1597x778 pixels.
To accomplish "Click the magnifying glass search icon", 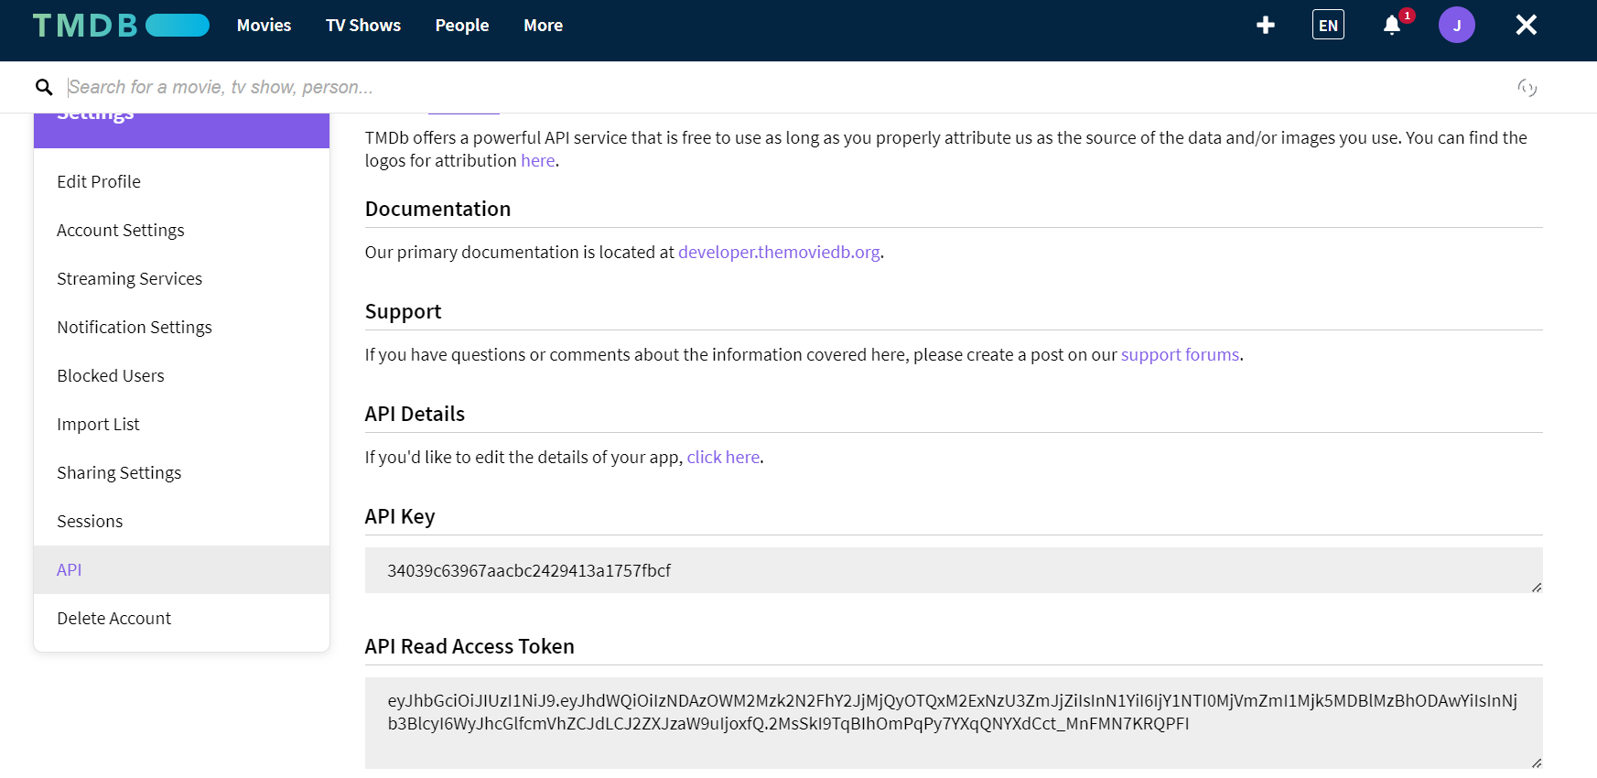I will coord(44,87).
